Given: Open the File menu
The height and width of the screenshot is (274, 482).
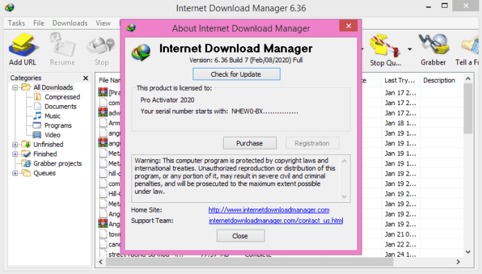Looking at the screenshot, I should point(39,23).
